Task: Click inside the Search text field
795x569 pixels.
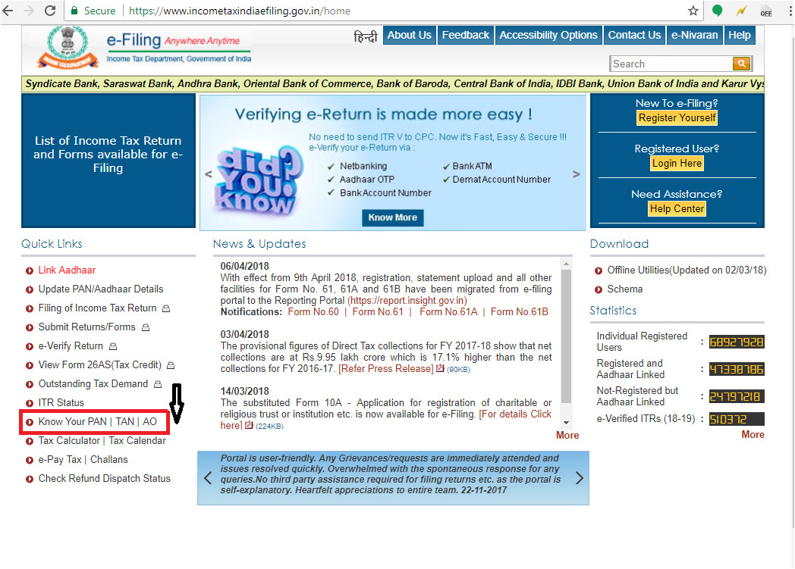Action: click(x=671, y=64)
